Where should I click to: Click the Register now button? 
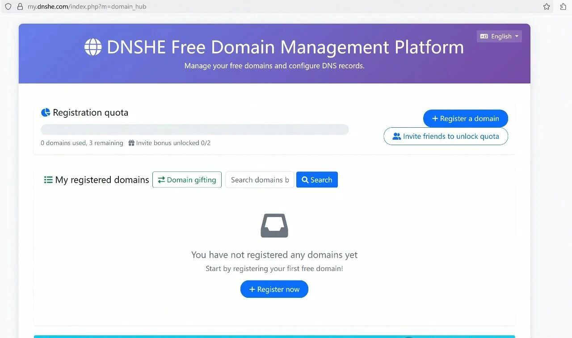pos(274,289)
